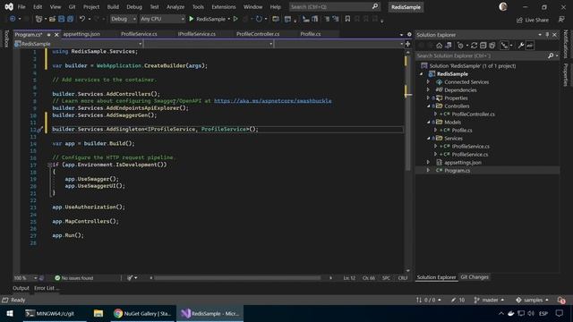The height and width of the screenshot is (322, 573).
Task: Click the Search magnifier icon in title bar
Action: click(x=375, y=6)
